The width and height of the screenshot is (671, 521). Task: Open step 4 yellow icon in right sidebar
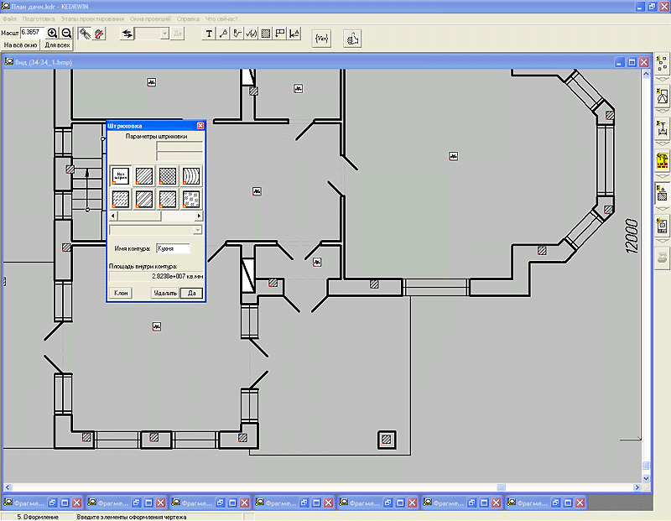(661, 158)
